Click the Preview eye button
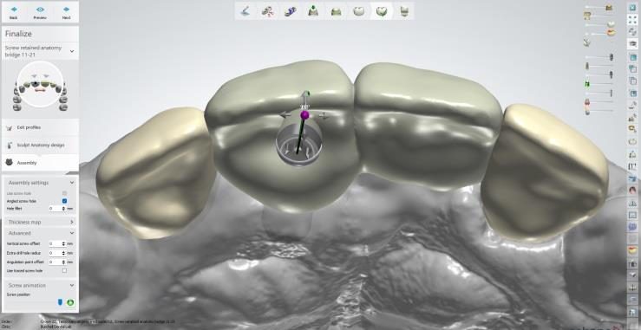 (40, 12)
